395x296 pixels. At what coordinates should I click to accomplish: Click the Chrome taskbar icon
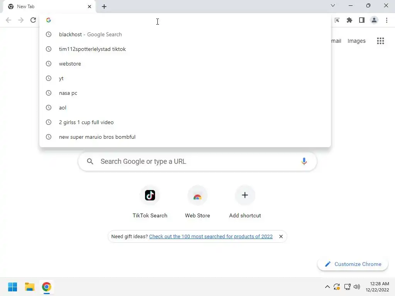point(47,287)
